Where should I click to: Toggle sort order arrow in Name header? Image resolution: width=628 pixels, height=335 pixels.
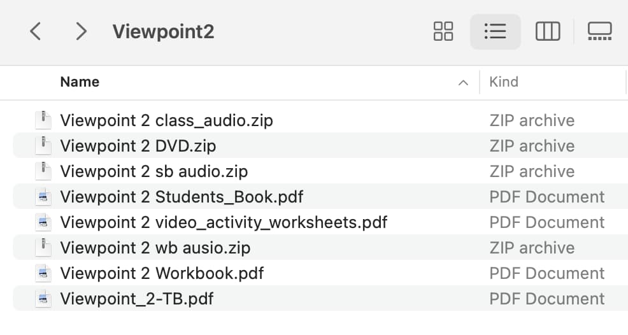(463, 83)
